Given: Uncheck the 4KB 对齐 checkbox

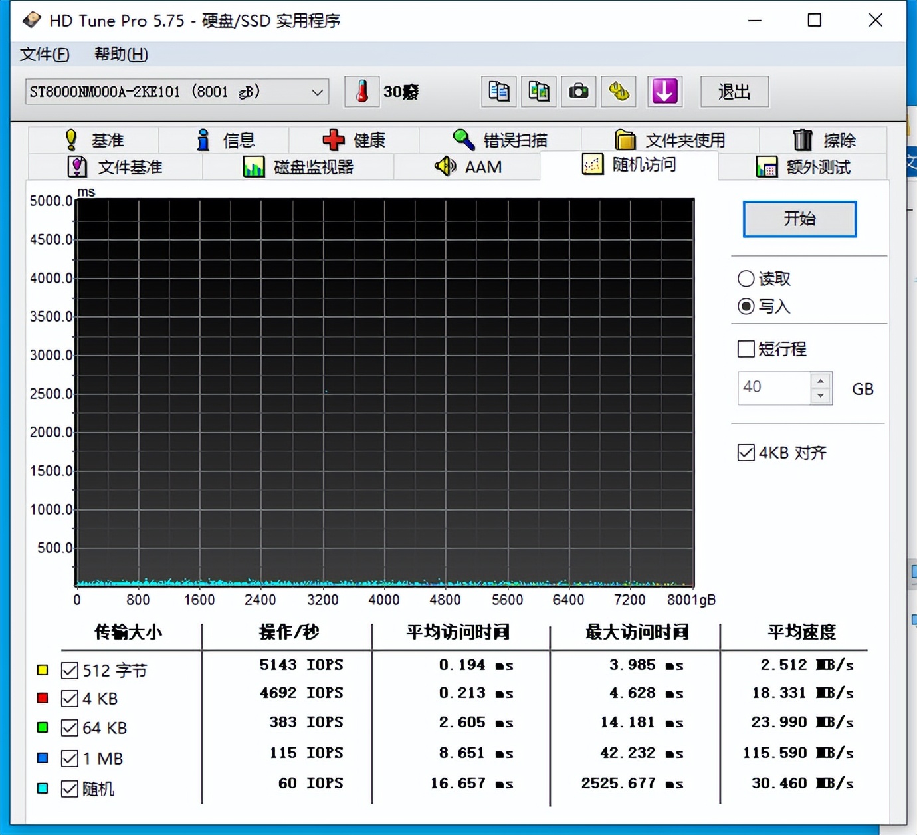Looking at the screenshot, I should pos(746,452).
